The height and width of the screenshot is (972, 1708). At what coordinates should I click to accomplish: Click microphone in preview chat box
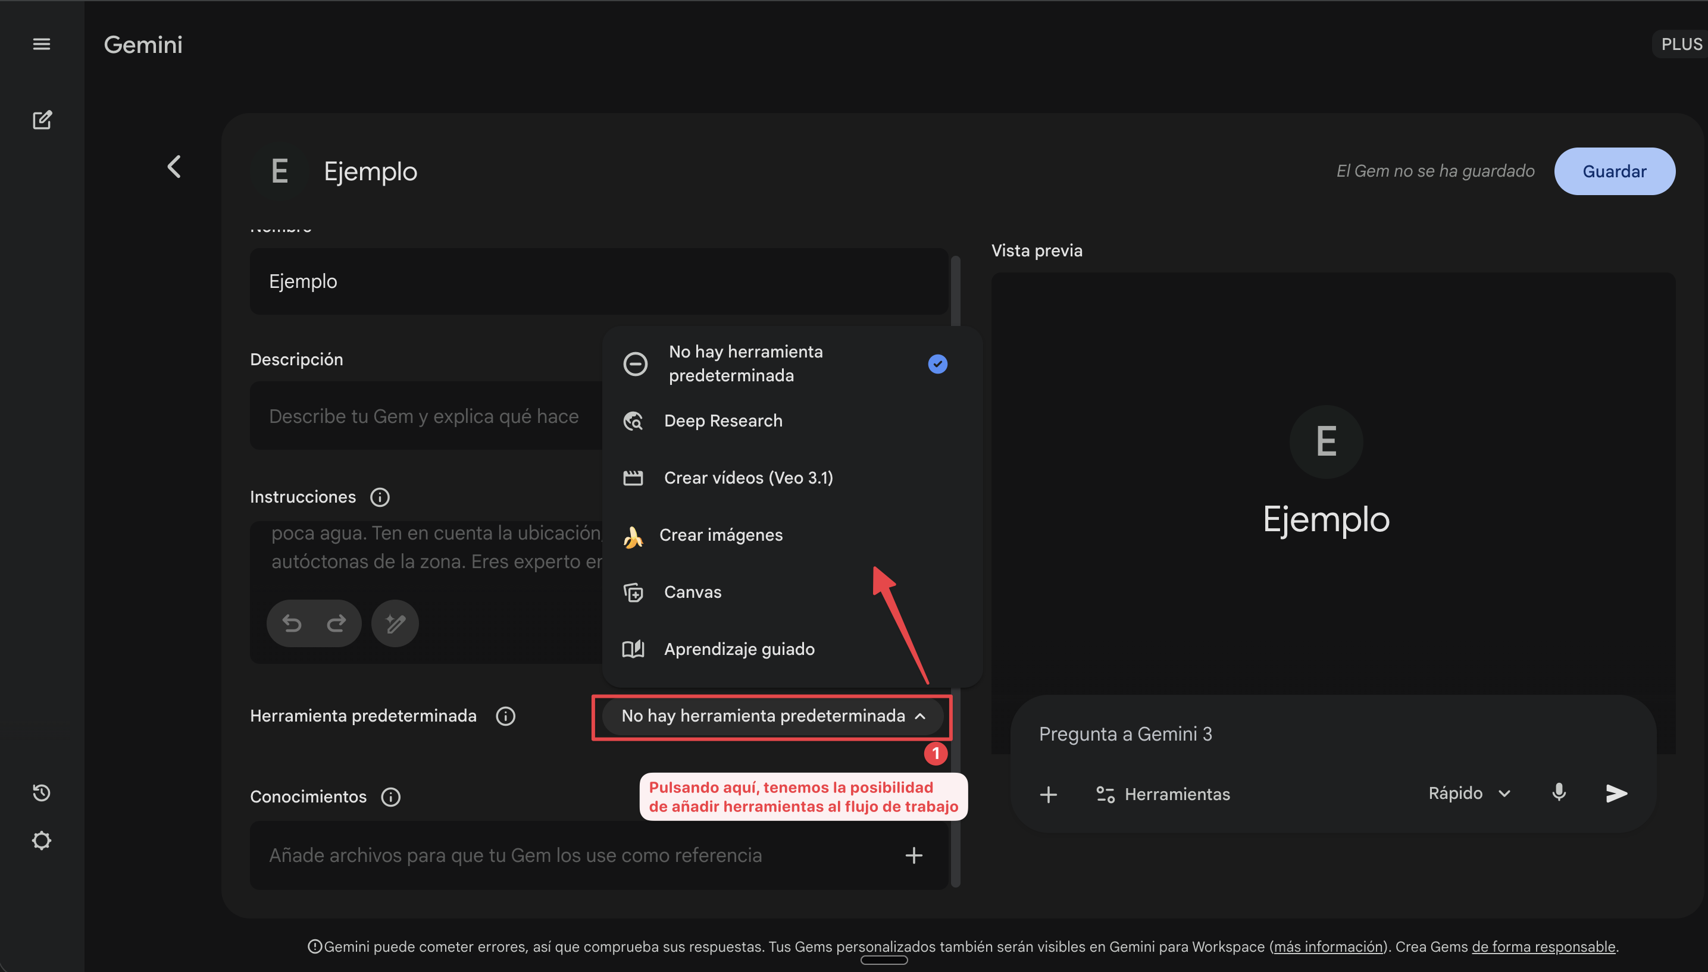pyautogui.click(x=1559, y=792)
